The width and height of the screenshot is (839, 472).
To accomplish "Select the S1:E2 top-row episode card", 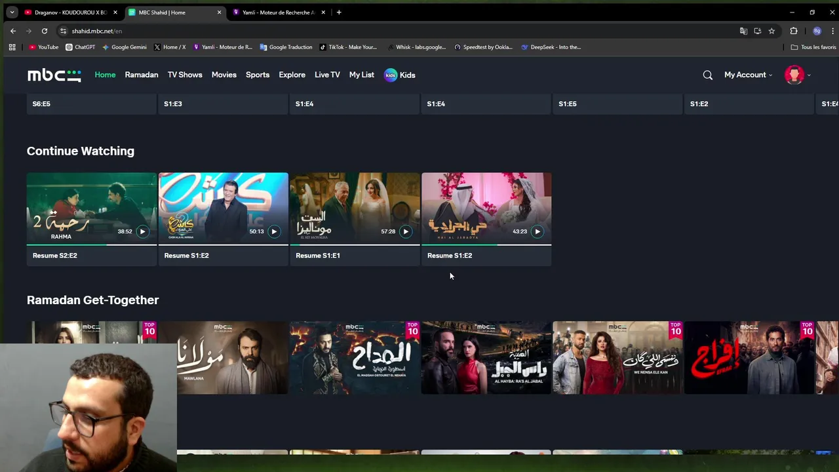I will click(749, 104).
